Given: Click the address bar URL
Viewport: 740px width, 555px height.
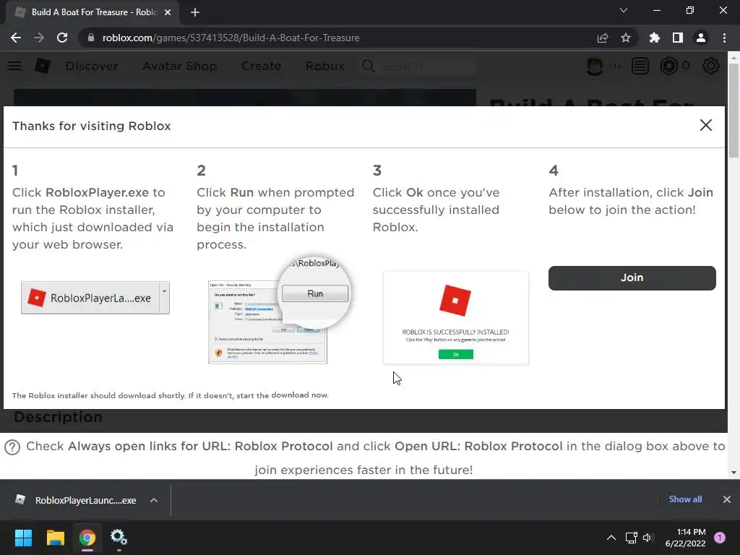Looking at the screenshot, I should tap(231, 38).
